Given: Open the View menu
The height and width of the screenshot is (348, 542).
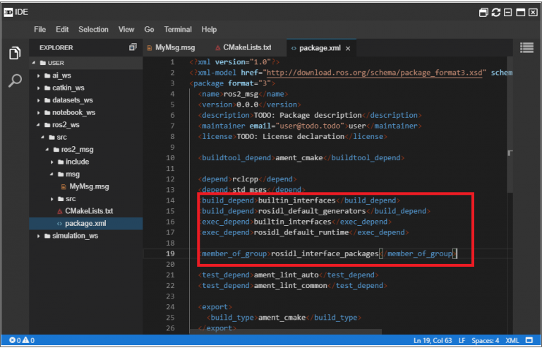Looking at the screenshot, I should point(126,30).
